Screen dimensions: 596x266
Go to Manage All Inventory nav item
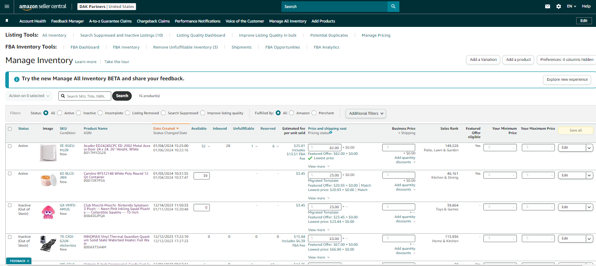point(288,21)
